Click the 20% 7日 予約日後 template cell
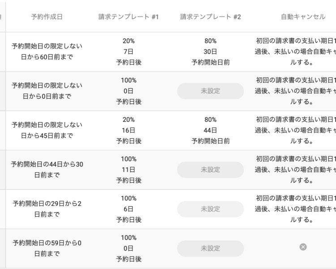336x269 pixels. [x=129, y=52]
